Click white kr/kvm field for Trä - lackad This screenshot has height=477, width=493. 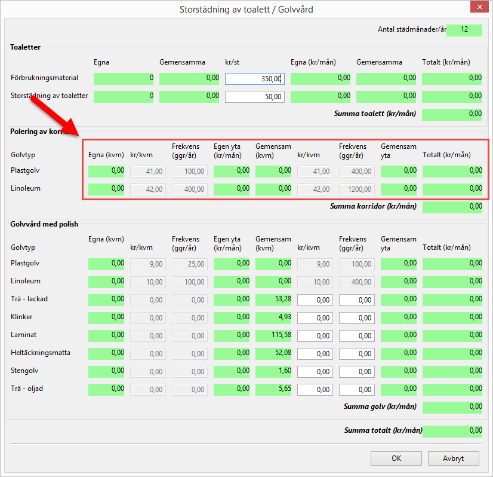tap(315, 299)
